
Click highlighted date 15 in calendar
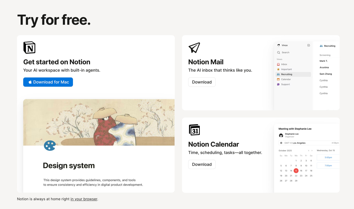click(x=296, y=171)
